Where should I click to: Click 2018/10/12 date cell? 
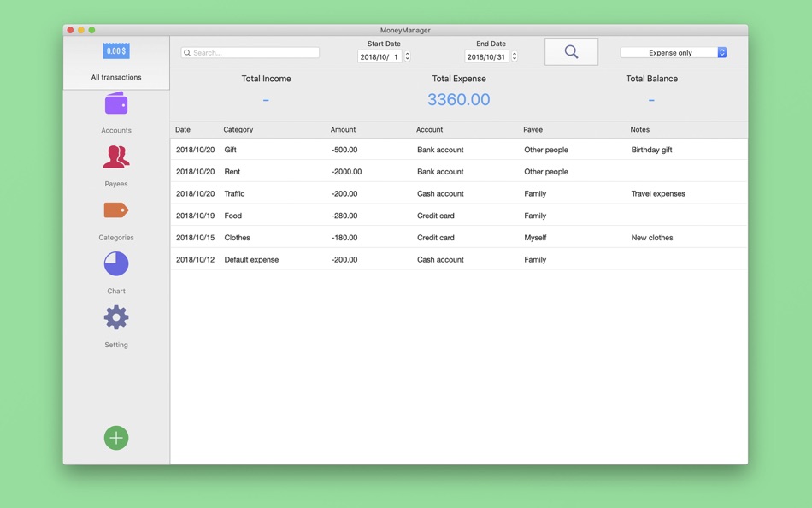point(195,260)
